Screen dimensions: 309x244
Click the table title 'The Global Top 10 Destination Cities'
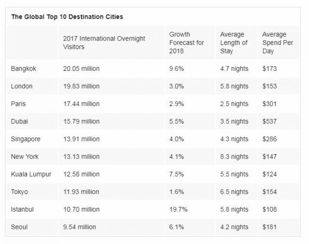67,17
